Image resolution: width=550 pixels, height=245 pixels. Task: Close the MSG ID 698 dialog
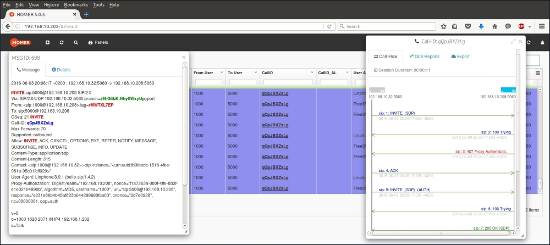pos(184,57)
